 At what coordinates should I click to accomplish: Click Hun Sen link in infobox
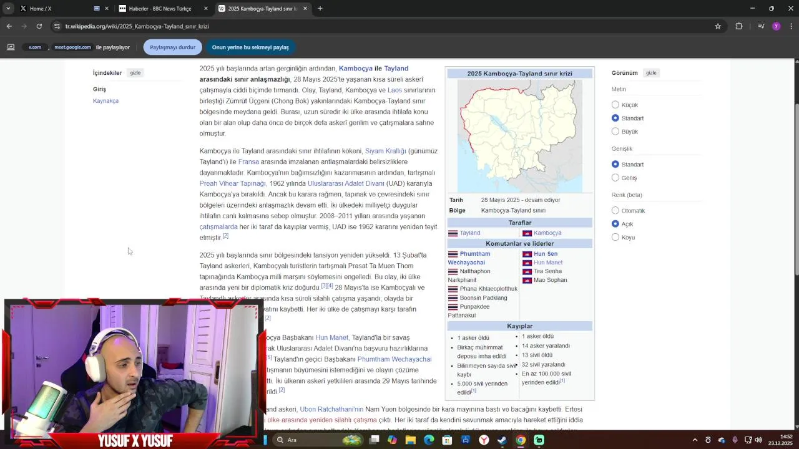(x=546, y=254)
